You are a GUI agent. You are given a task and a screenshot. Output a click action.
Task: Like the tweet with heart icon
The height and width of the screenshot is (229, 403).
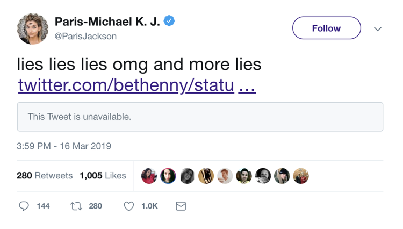pos(129,206)
